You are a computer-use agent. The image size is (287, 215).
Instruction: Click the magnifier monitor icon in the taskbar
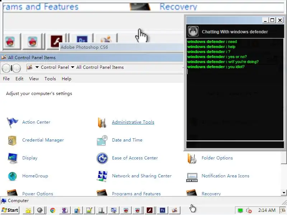[x=113, y=210]
